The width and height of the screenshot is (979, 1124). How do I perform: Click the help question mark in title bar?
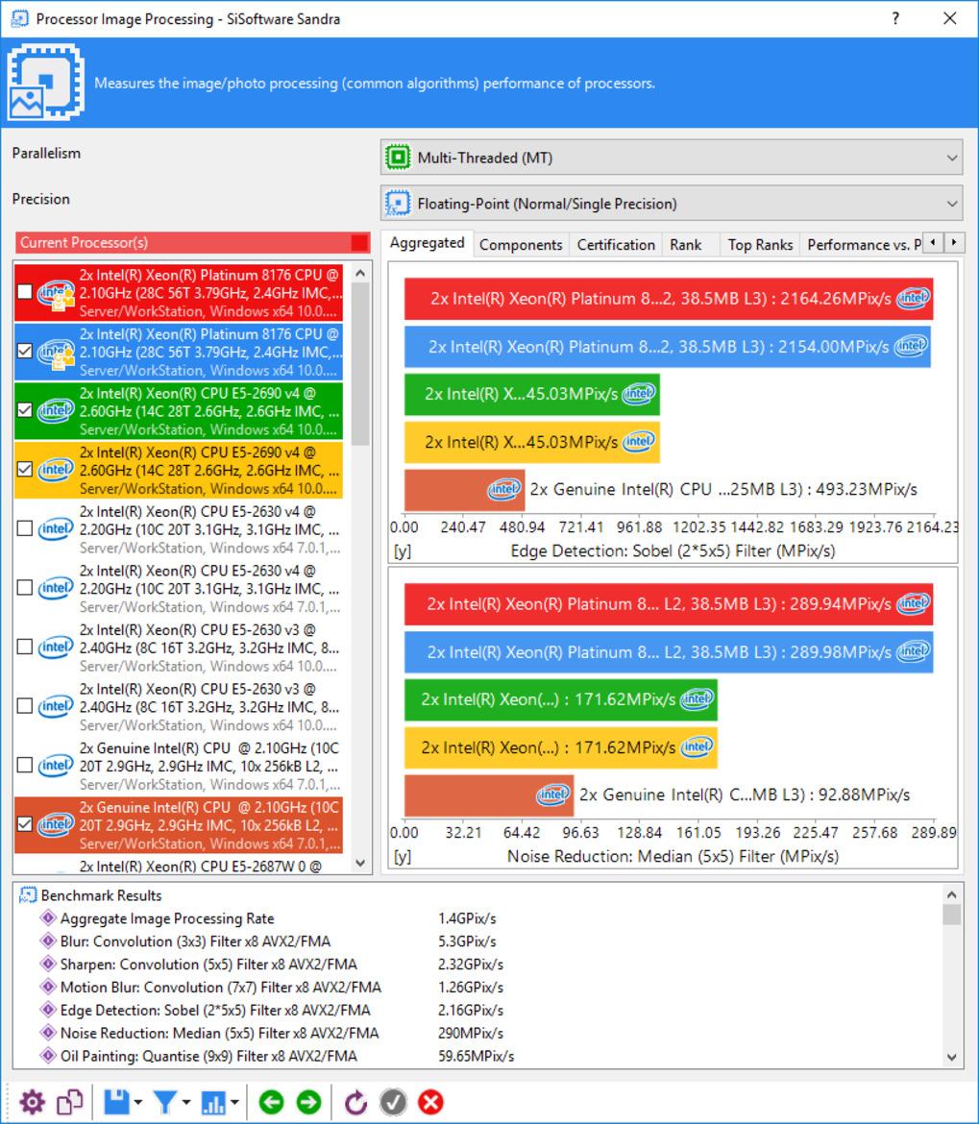895,18
